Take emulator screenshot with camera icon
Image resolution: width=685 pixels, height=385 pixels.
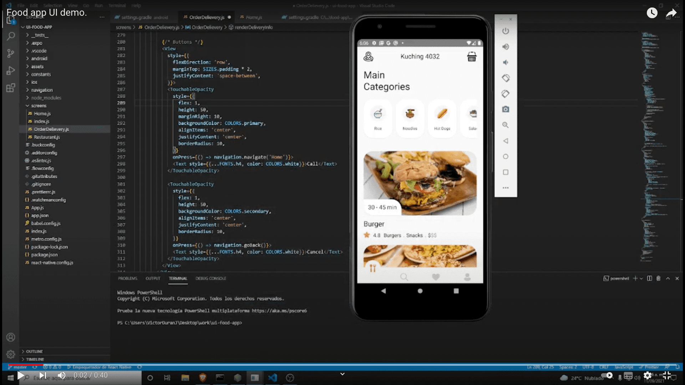(x=506, y=109)
